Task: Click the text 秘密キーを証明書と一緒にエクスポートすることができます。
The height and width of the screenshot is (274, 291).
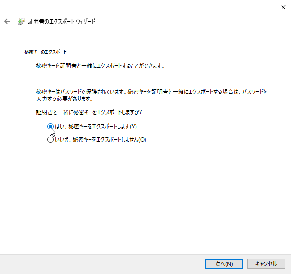Action: point(100,66)
